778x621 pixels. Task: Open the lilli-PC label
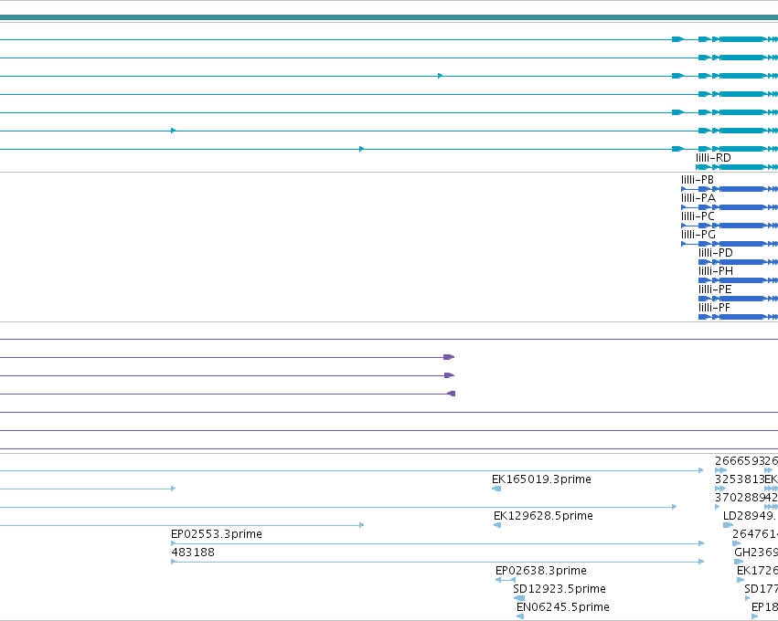click(x=698, y=216)
